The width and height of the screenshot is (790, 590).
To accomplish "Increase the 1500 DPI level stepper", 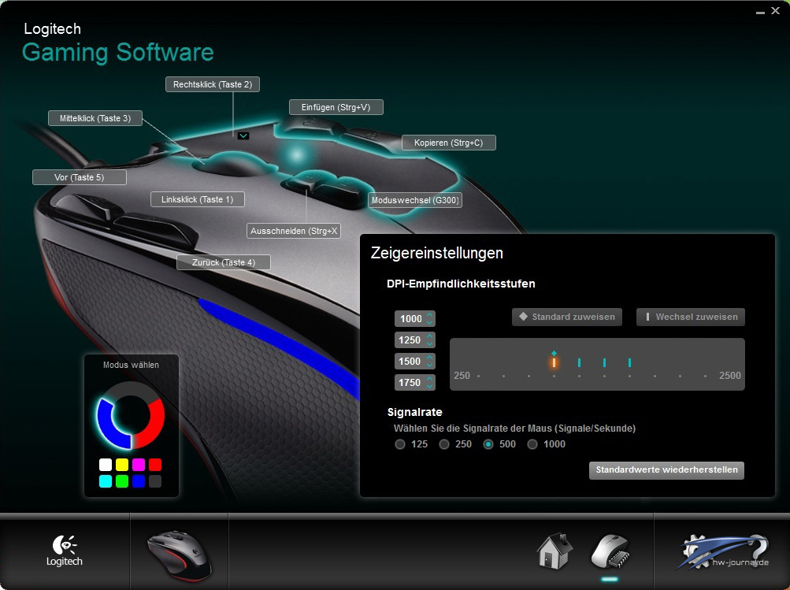I will (x=430, y=357).
